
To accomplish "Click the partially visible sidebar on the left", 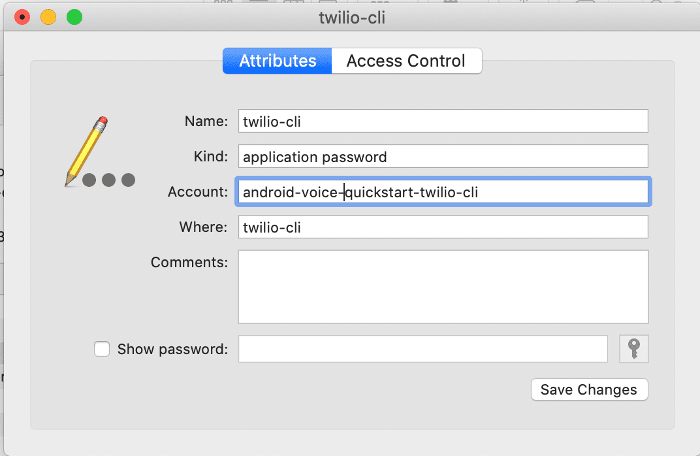I will [5, 261].
